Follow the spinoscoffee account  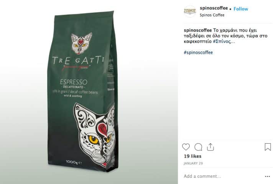pyautogui.click(x=241, y=9)
